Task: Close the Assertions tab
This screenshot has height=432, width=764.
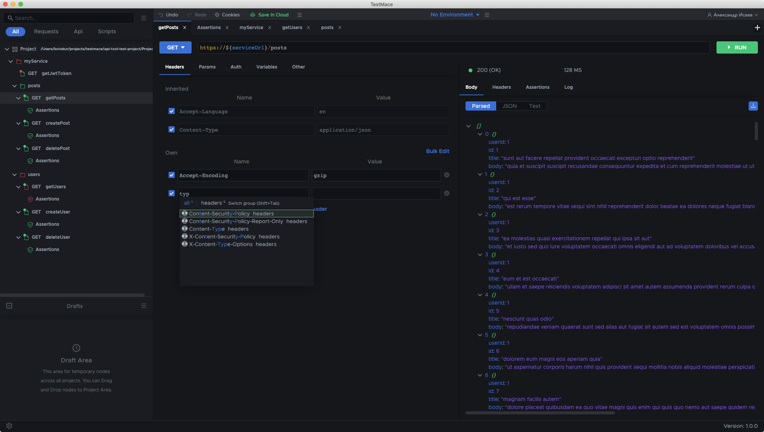Action: tap(227, 28)
